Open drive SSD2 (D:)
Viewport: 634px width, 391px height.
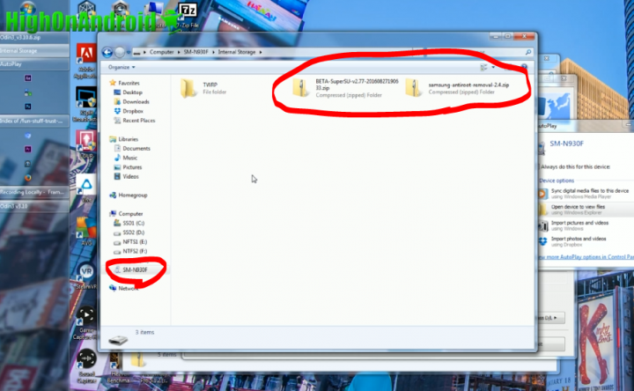click(x=129, y=232)
